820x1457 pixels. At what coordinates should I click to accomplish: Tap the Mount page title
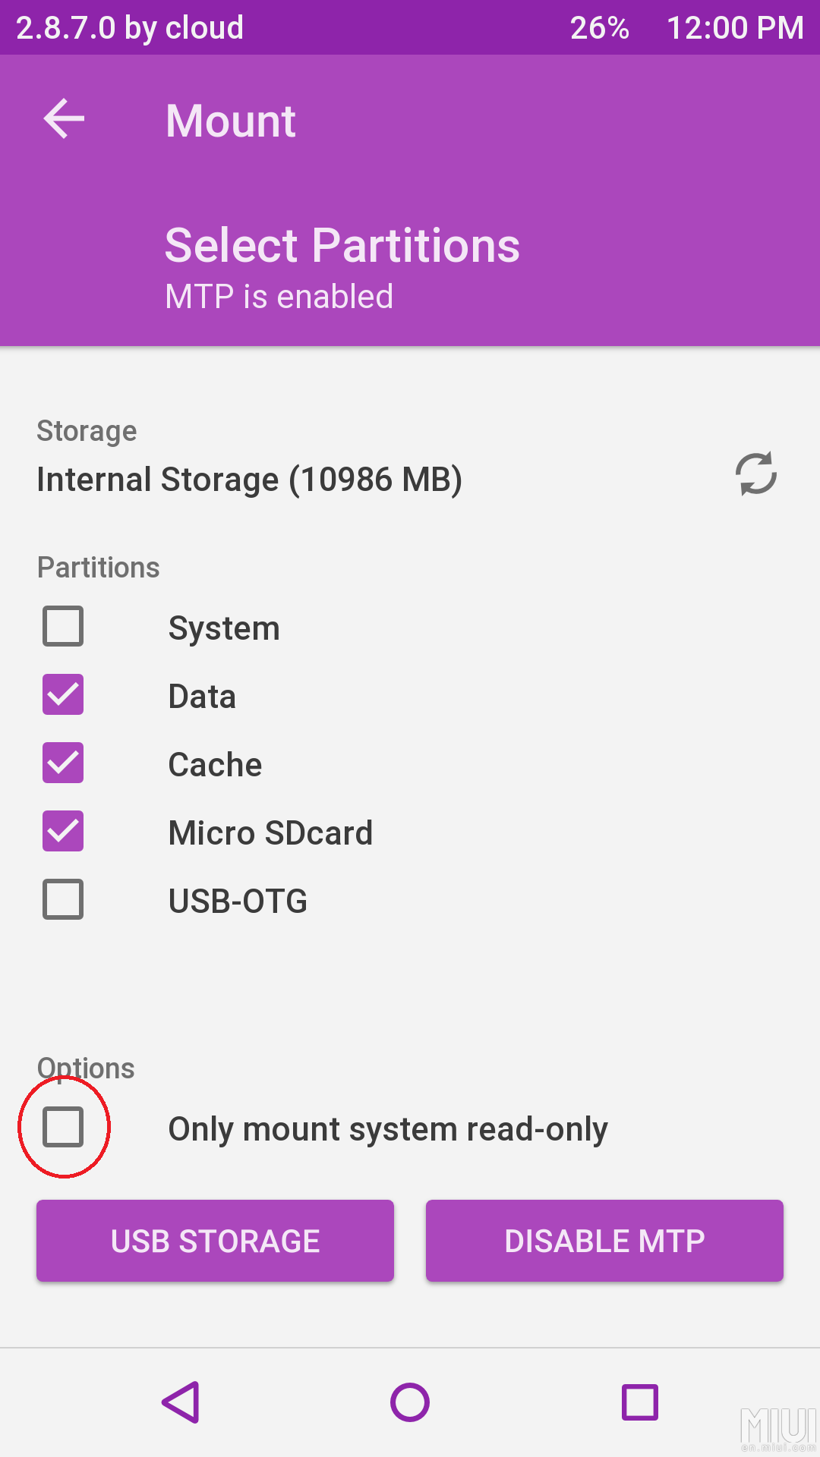231,121
